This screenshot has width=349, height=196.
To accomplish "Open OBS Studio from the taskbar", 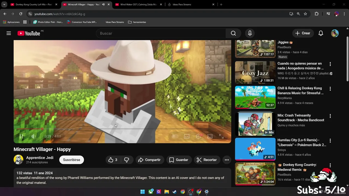I will [191, 192].
